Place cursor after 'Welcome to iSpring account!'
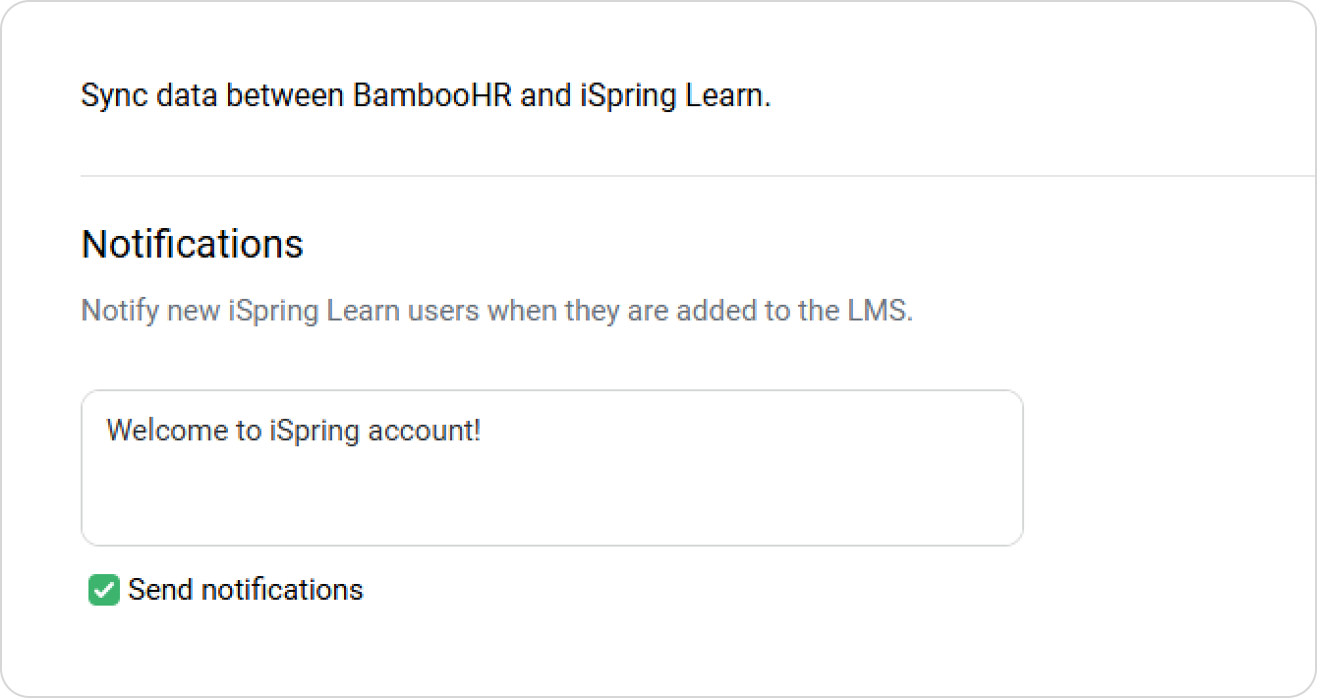This screenshot has height=698, width=1317. [x=483, y=432]
